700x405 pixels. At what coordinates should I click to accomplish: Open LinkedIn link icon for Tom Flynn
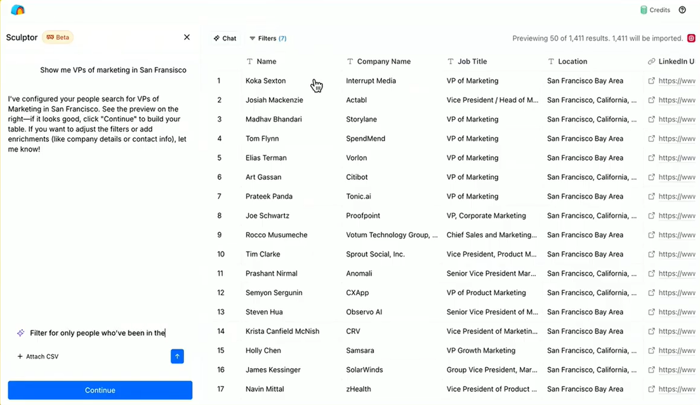pyautogui.click(x=651, y=138)
